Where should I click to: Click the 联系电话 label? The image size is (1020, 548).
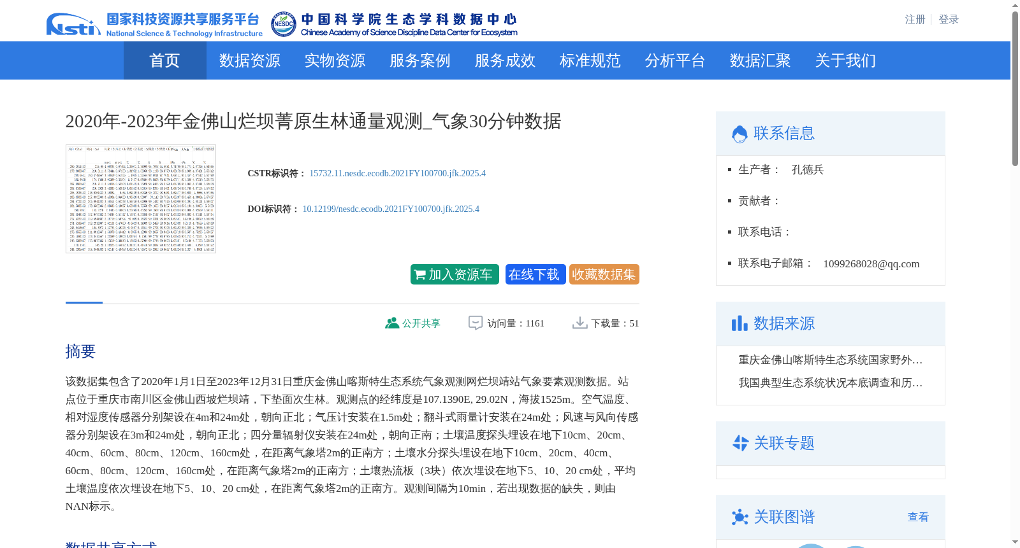(x=765, y=232)
